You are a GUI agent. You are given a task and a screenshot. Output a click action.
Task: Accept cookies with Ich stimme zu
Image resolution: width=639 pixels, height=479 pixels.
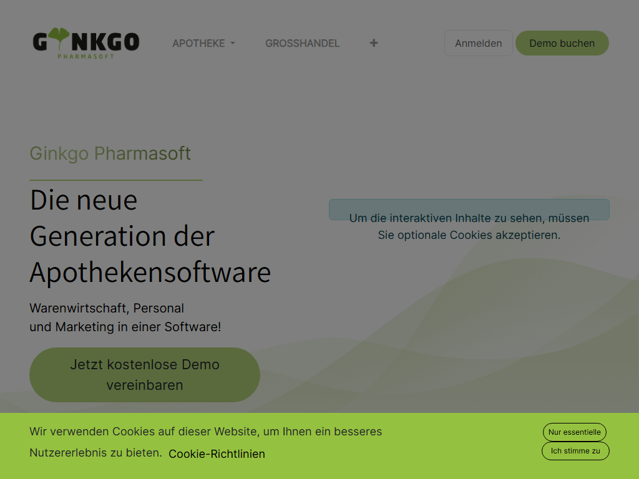[575, 451]
